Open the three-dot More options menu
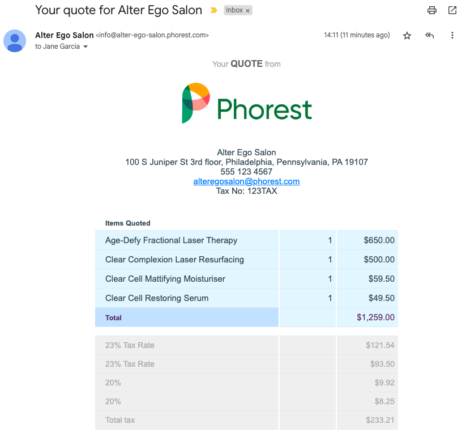 [x=452, y=36]
